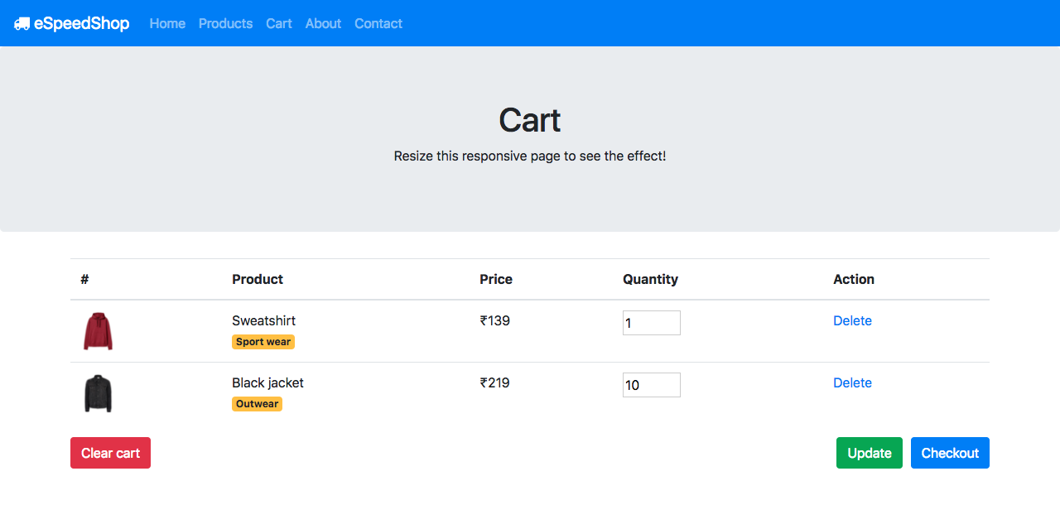Open the About page

coord(323,23)
